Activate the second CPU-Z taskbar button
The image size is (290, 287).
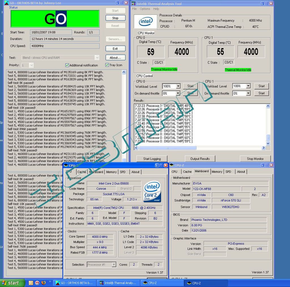[206, 283]
